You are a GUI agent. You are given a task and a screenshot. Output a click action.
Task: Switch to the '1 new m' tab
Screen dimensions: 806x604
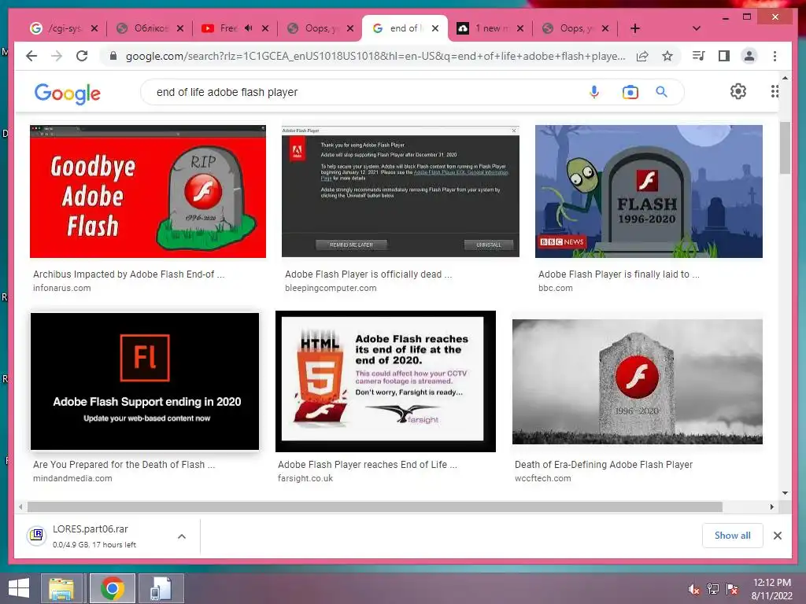pos(484,28)
